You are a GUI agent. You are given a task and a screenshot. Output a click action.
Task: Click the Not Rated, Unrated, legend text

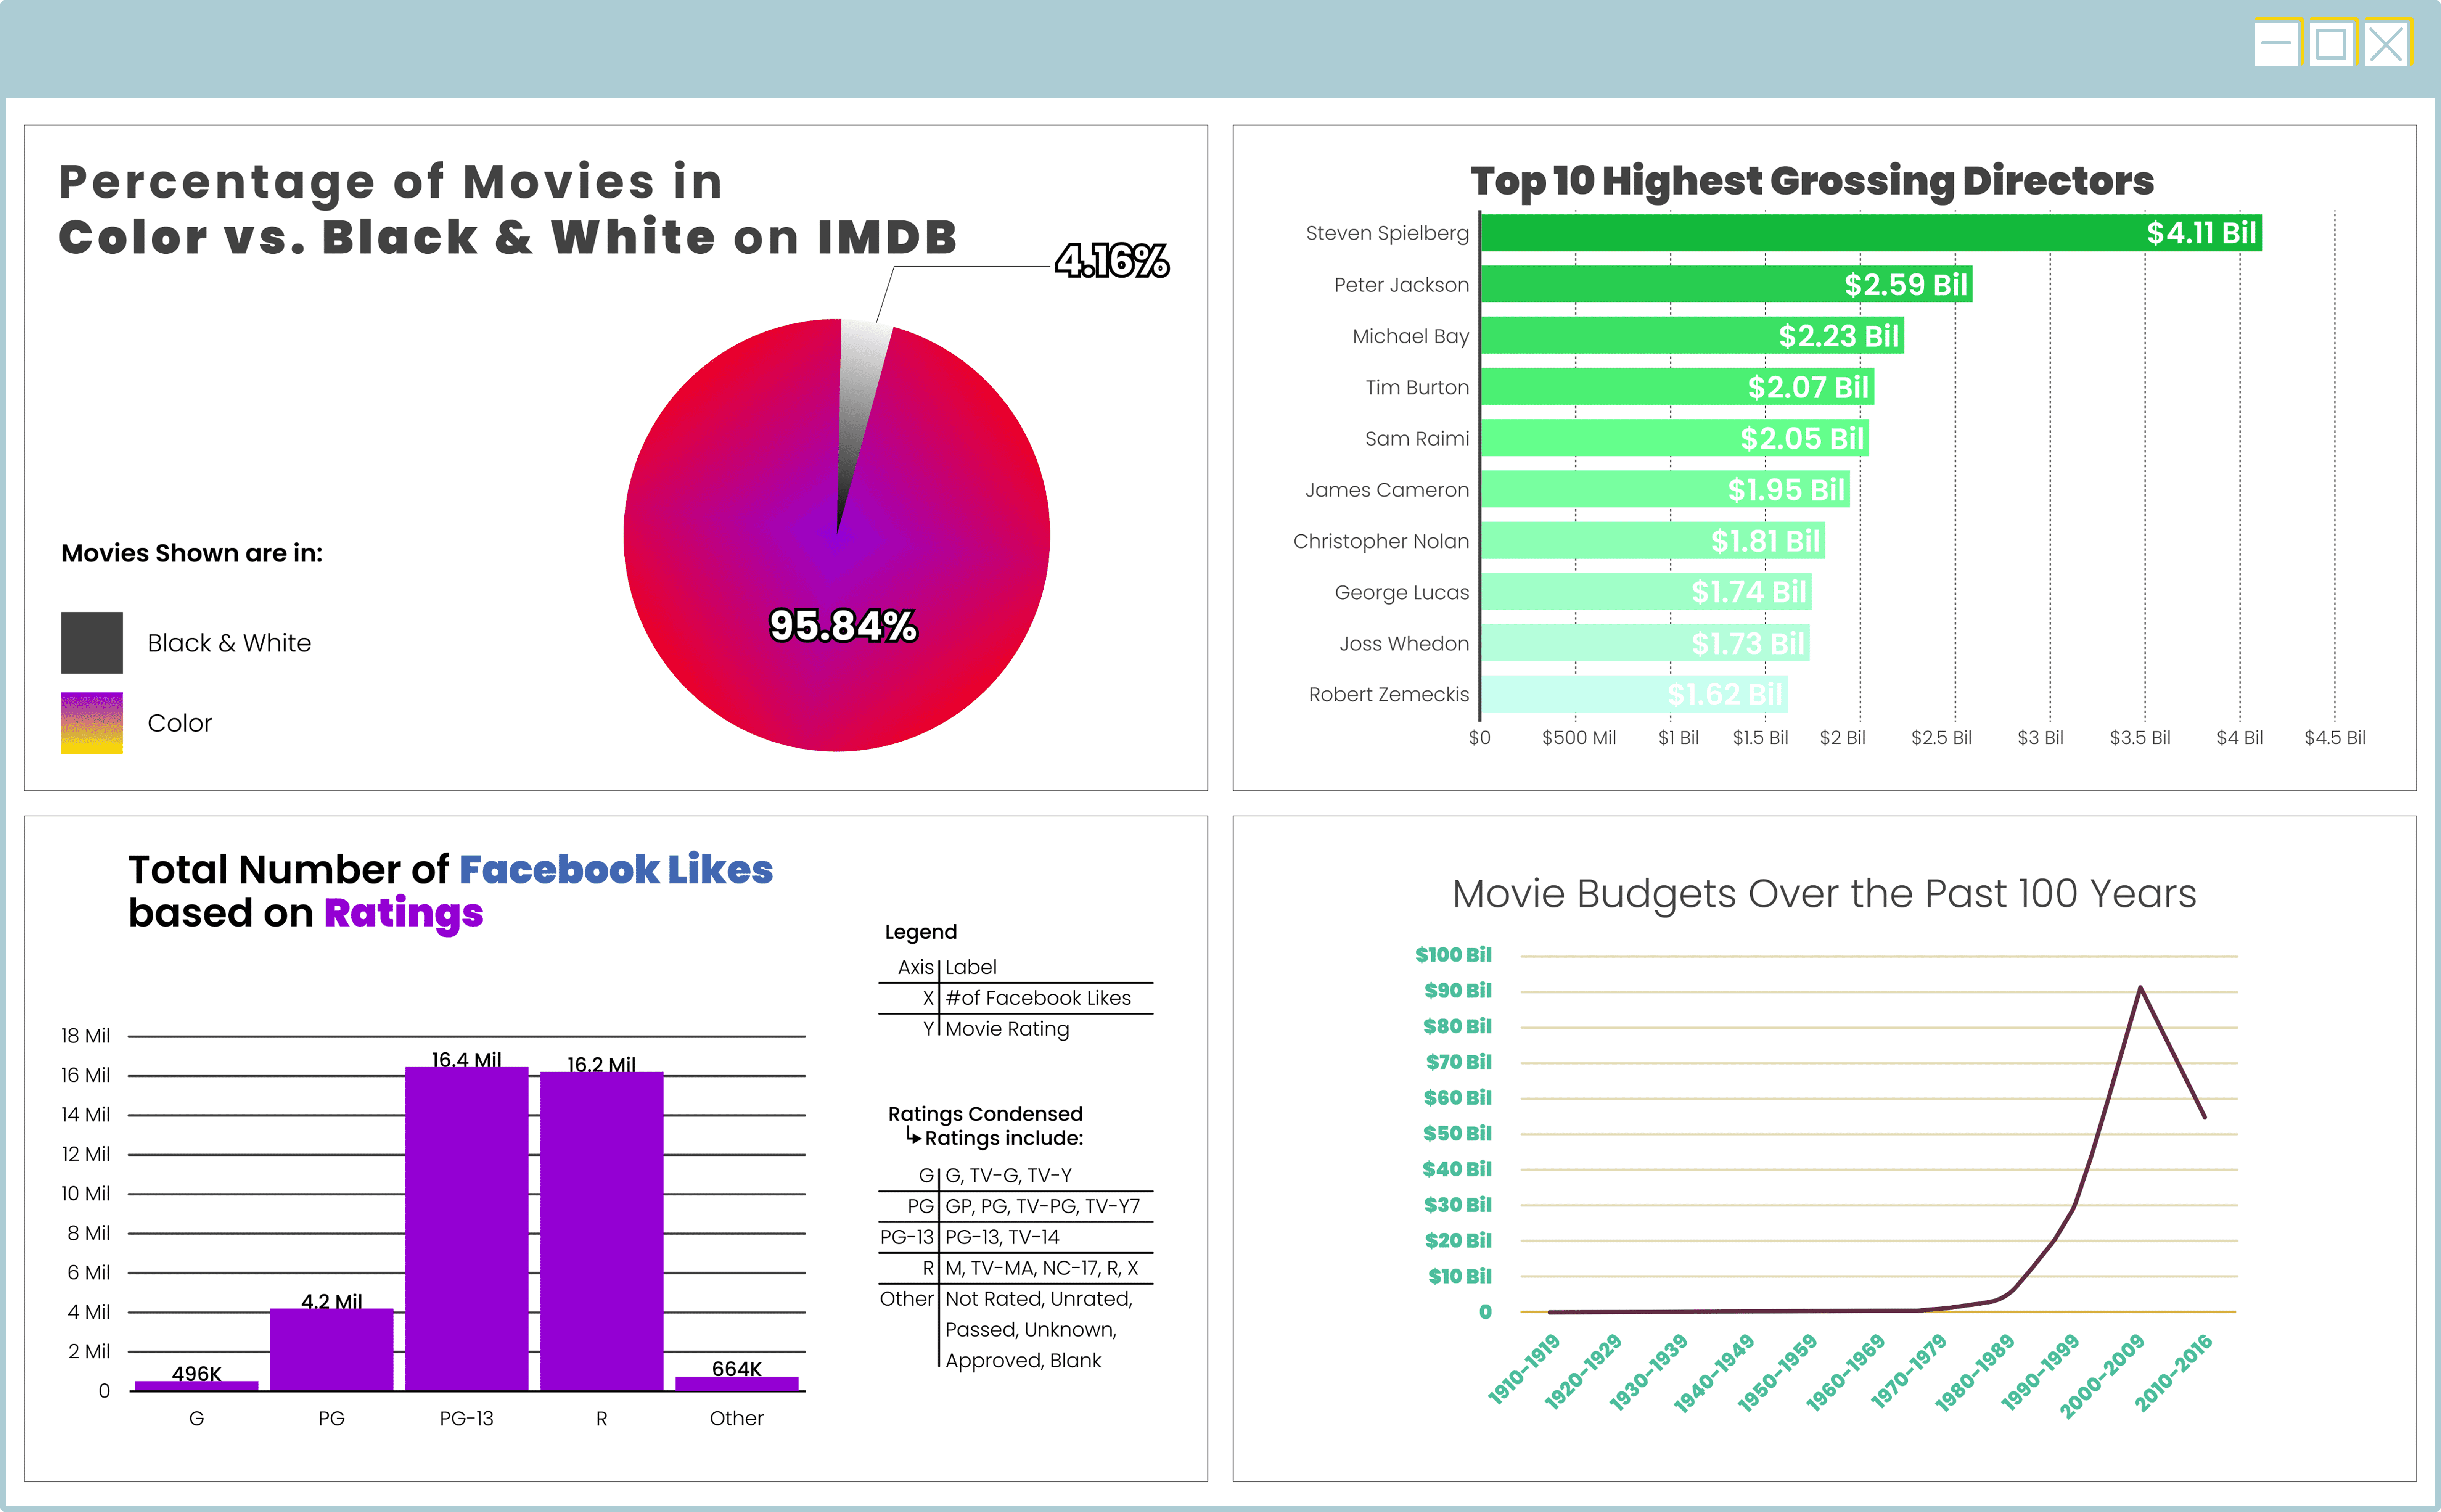click(1039, 1299)
